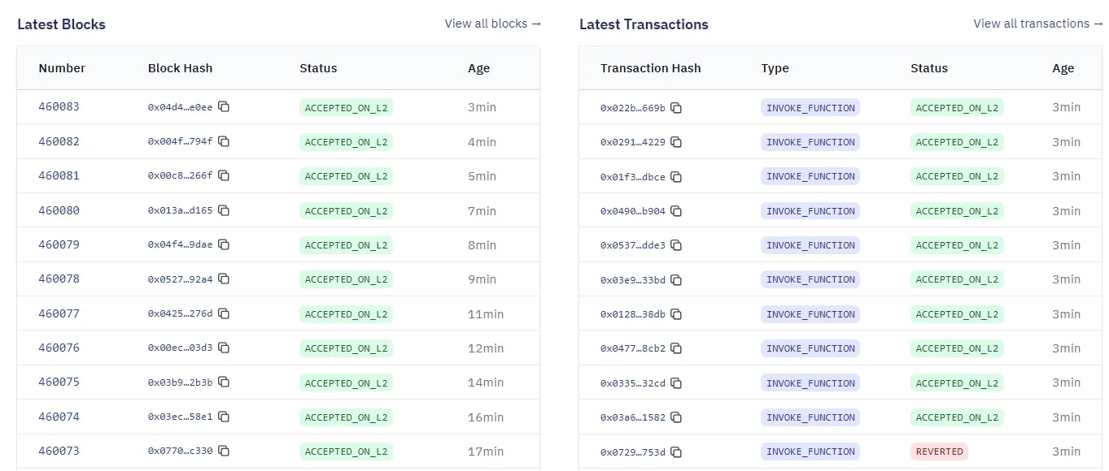The image size is (1109, 471).
Task: Copy block hash 0x013a…d165
Action: pos(224,210)
